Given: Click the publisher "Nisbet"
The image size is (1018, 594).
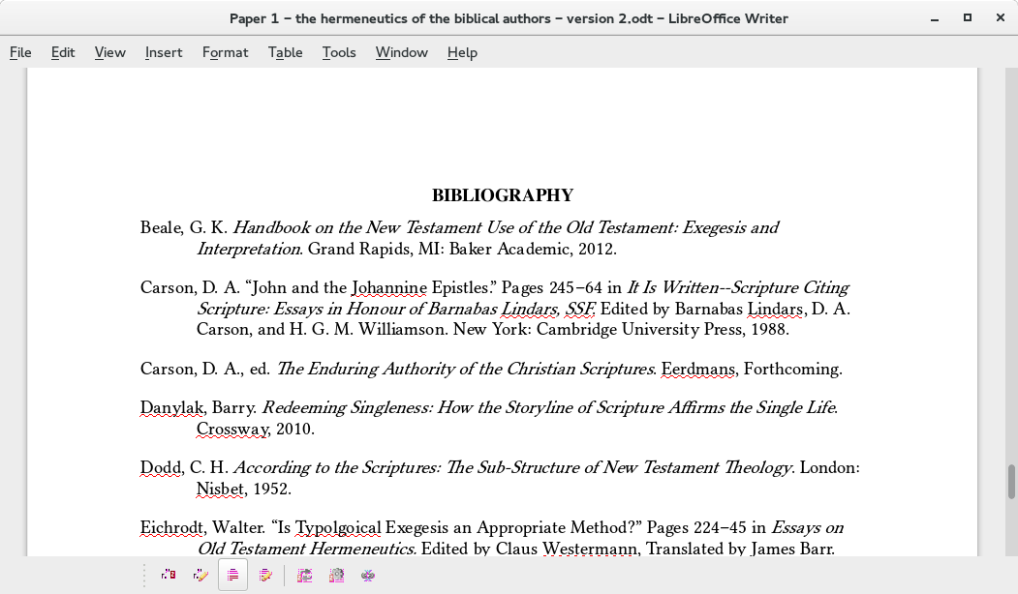Looking at the screenshot, I should point(220,489).
